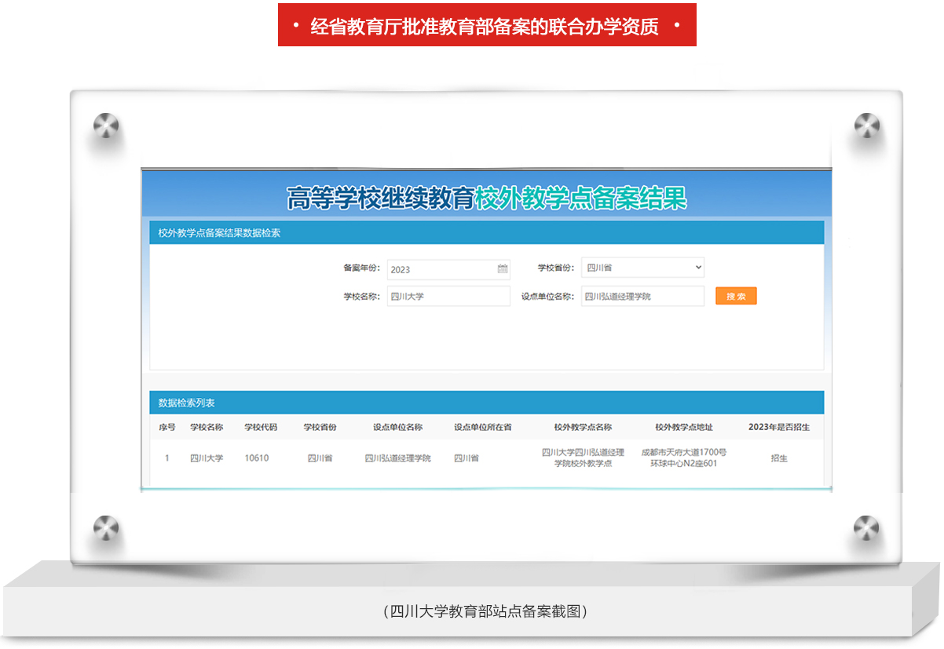Focus the 设点单位名称 field with 四川弘道经理学院
Screen dimensions: 944x649
(642, 297)
